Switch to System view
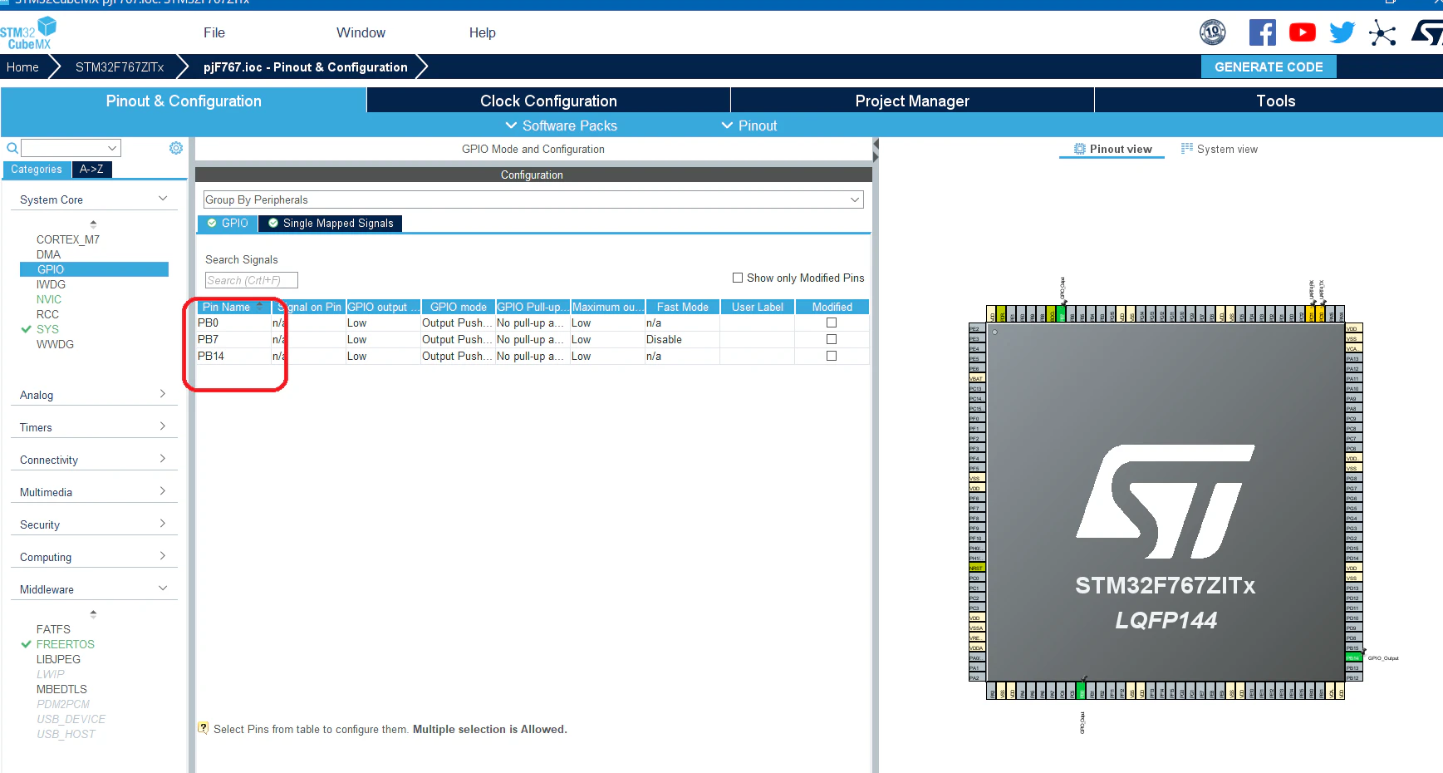This screenshot has height=773, width=1443. click(x=1219, y=149)
